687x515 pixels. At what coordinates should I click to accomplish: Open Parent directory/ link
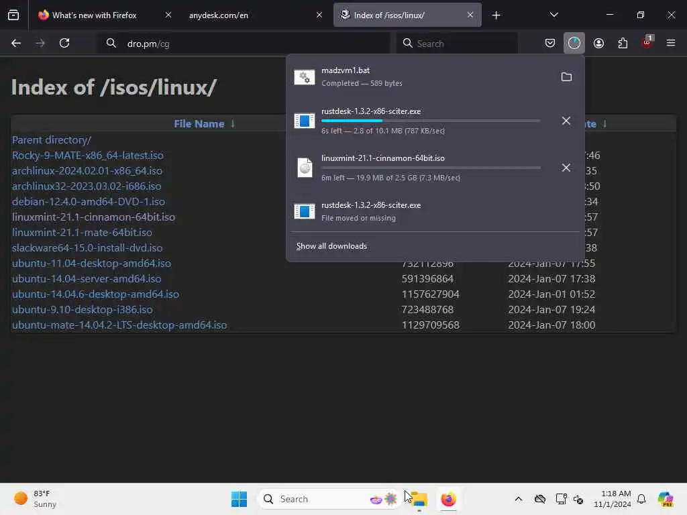coord(52,140)
